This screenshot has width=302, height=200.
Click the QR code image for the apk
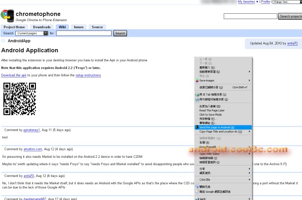[20, 99]
